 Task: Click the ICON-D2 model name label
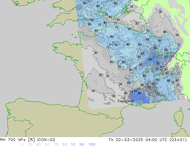pyautogui.click(x=46, y=140)
